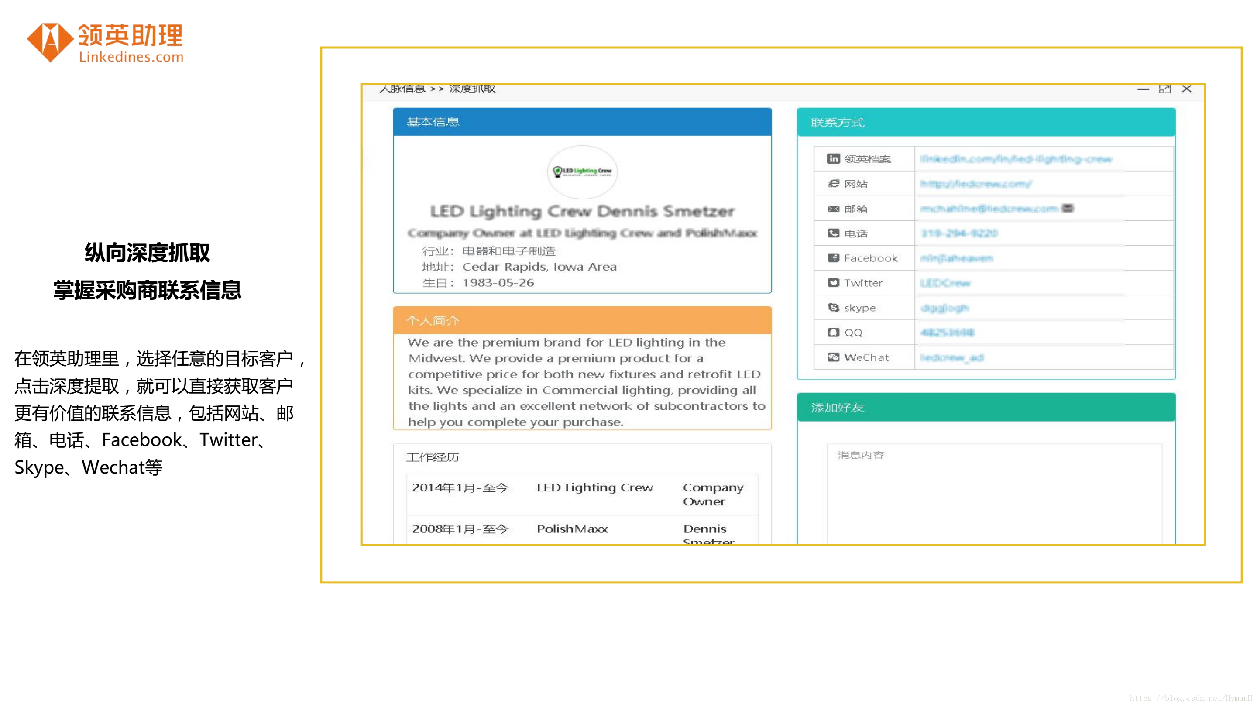Click the envelope icon beside 邮箱
The width and height of the screenshot is (1257, 707).
point(834,209)
